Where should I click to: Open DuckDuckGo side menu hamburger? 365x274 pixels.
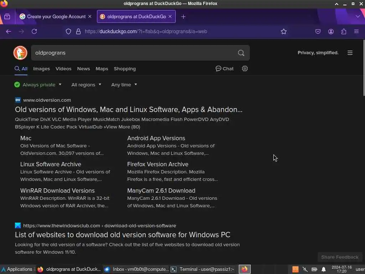pos(350,53)
